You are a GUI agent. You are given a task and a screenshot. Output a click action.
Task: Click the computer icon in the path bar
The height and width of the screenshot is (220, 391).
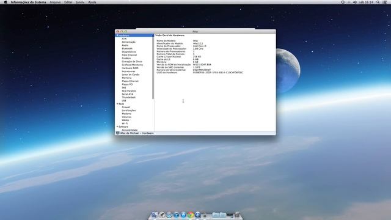tap(118, 133)
